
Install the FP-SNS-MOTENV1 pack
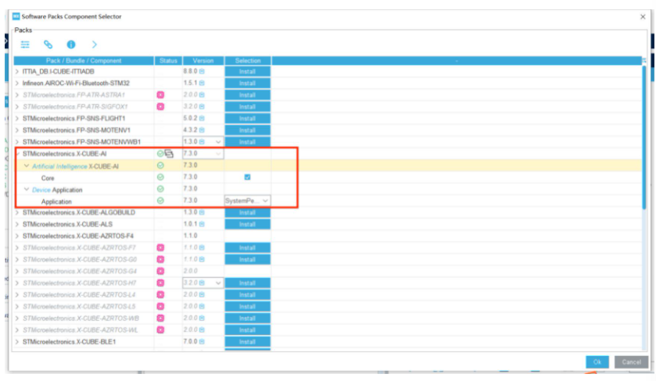(247, 130)
